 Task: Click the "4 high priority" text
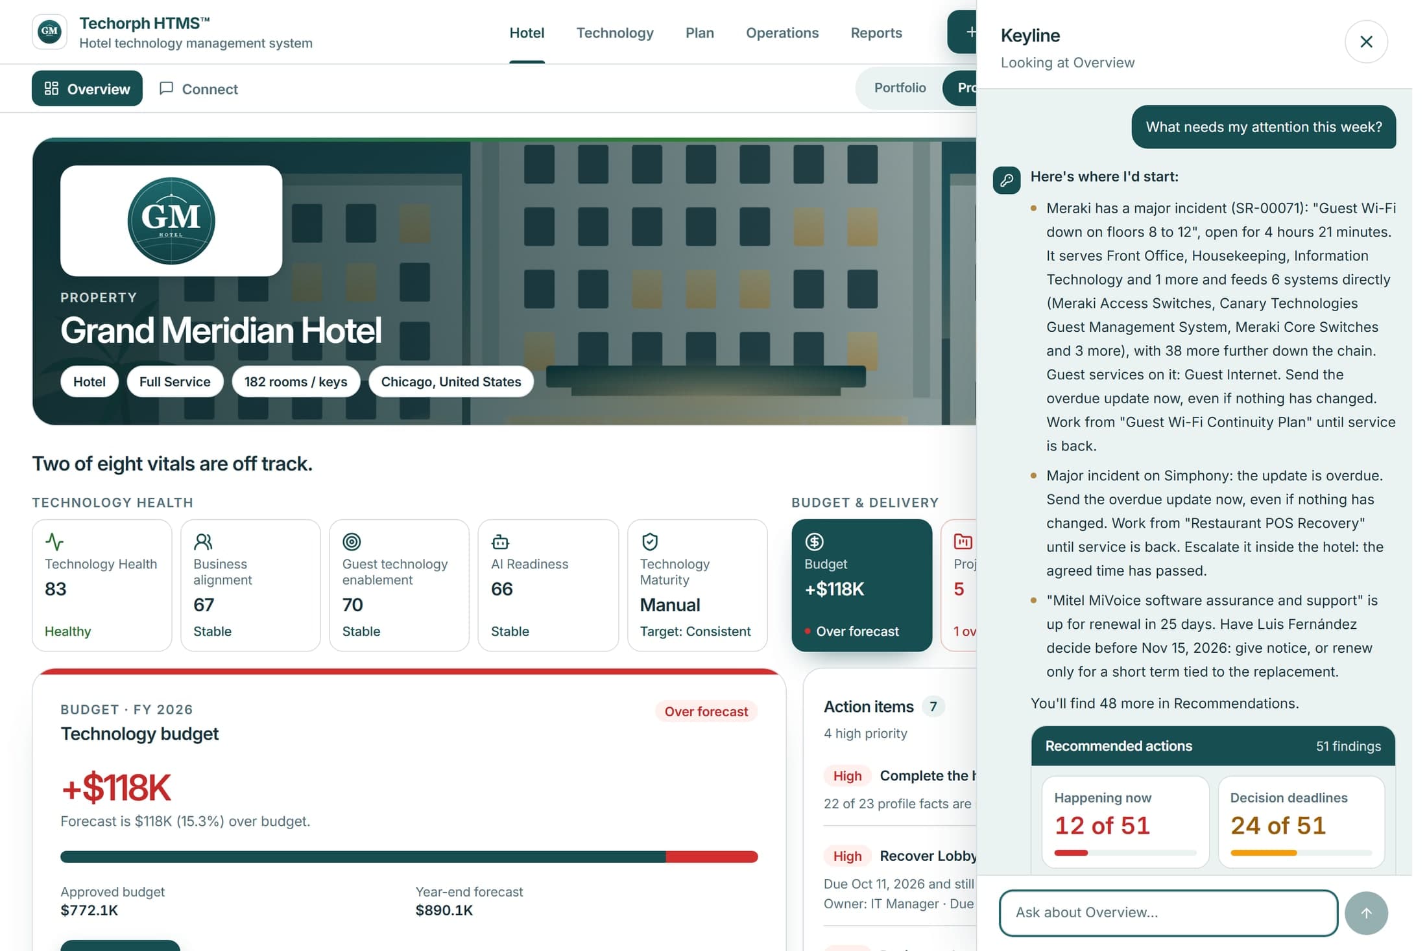point(865,733)
